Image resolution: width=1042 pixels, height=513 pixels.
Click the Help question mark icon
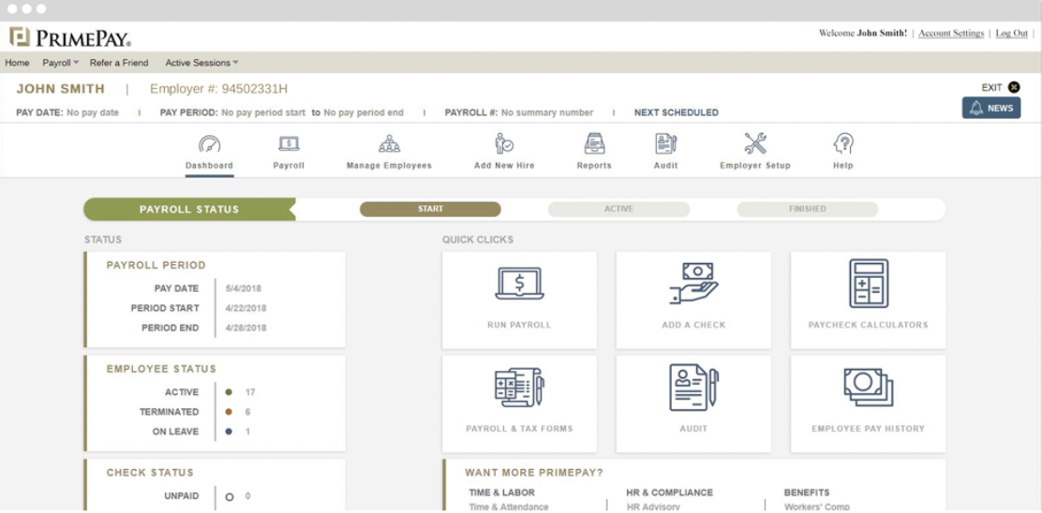click(x=842, y=143)
